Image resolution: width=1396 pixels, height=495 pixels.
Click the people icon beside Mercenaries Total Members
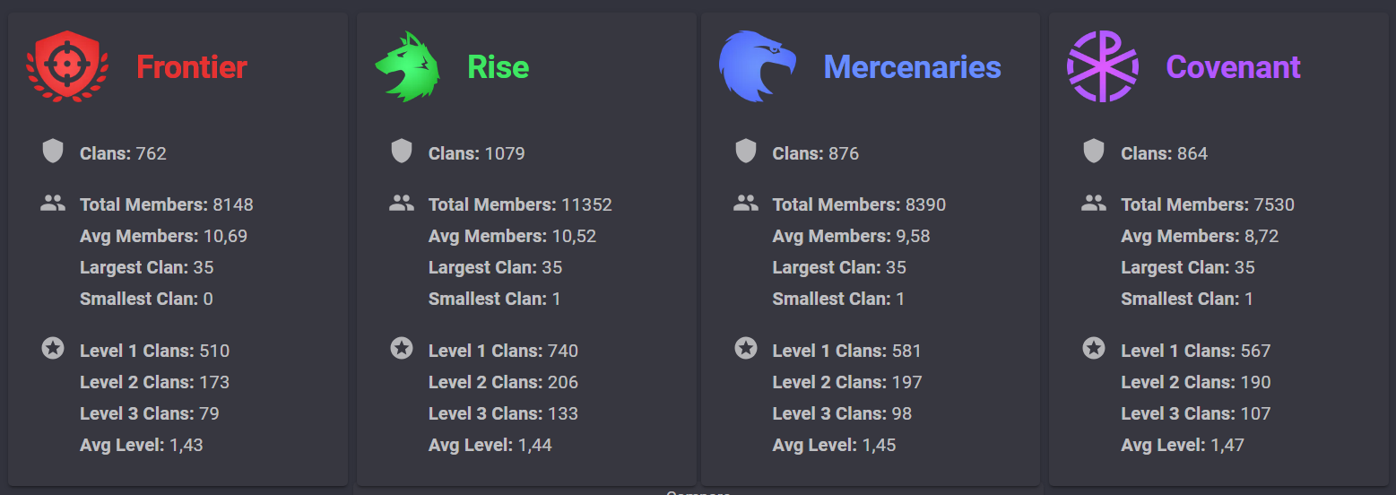coord(746,204)
